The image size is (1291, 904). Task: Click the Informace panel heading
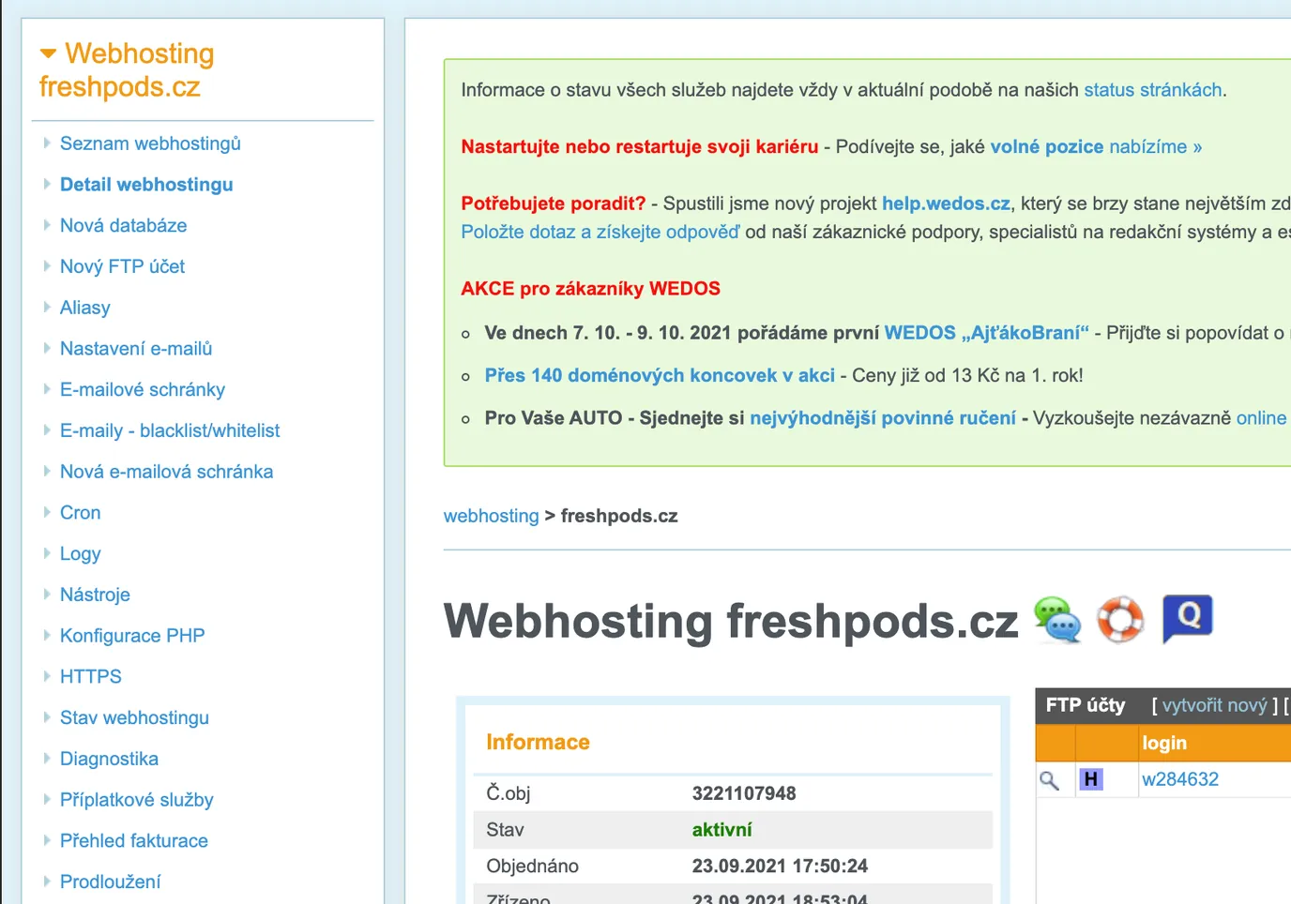click(x=538, y=743)
